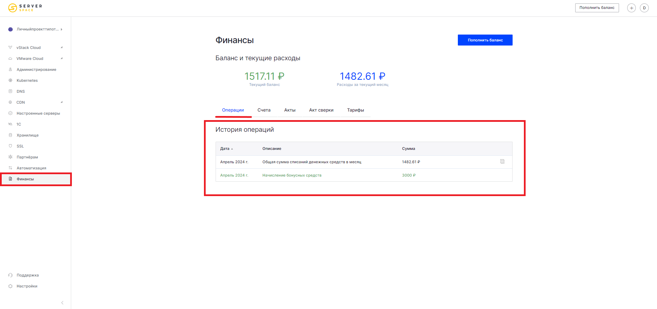Image resolution: width=657 pixels, height=309 pixels.
Task: Open the user profile avatar D
Action: pyautogui.click(x=644, y=8)
